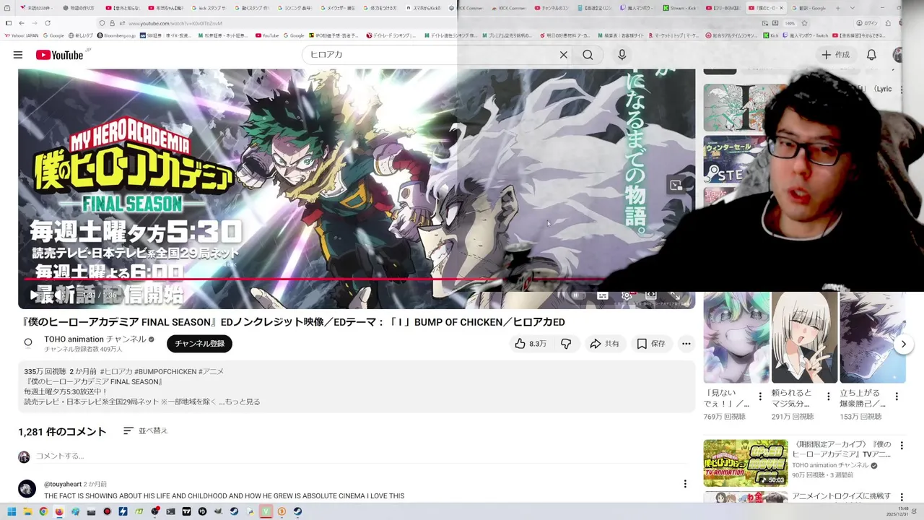Visit the @touyaheart commenter profile
The width and height of the screenshot is (924, 520).
coord(63,484)
